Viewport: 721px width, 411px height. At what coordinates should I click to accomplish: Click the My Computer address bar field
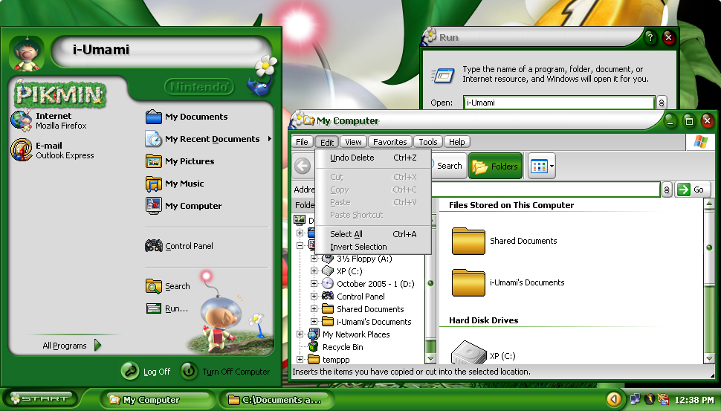click(546, 190)
